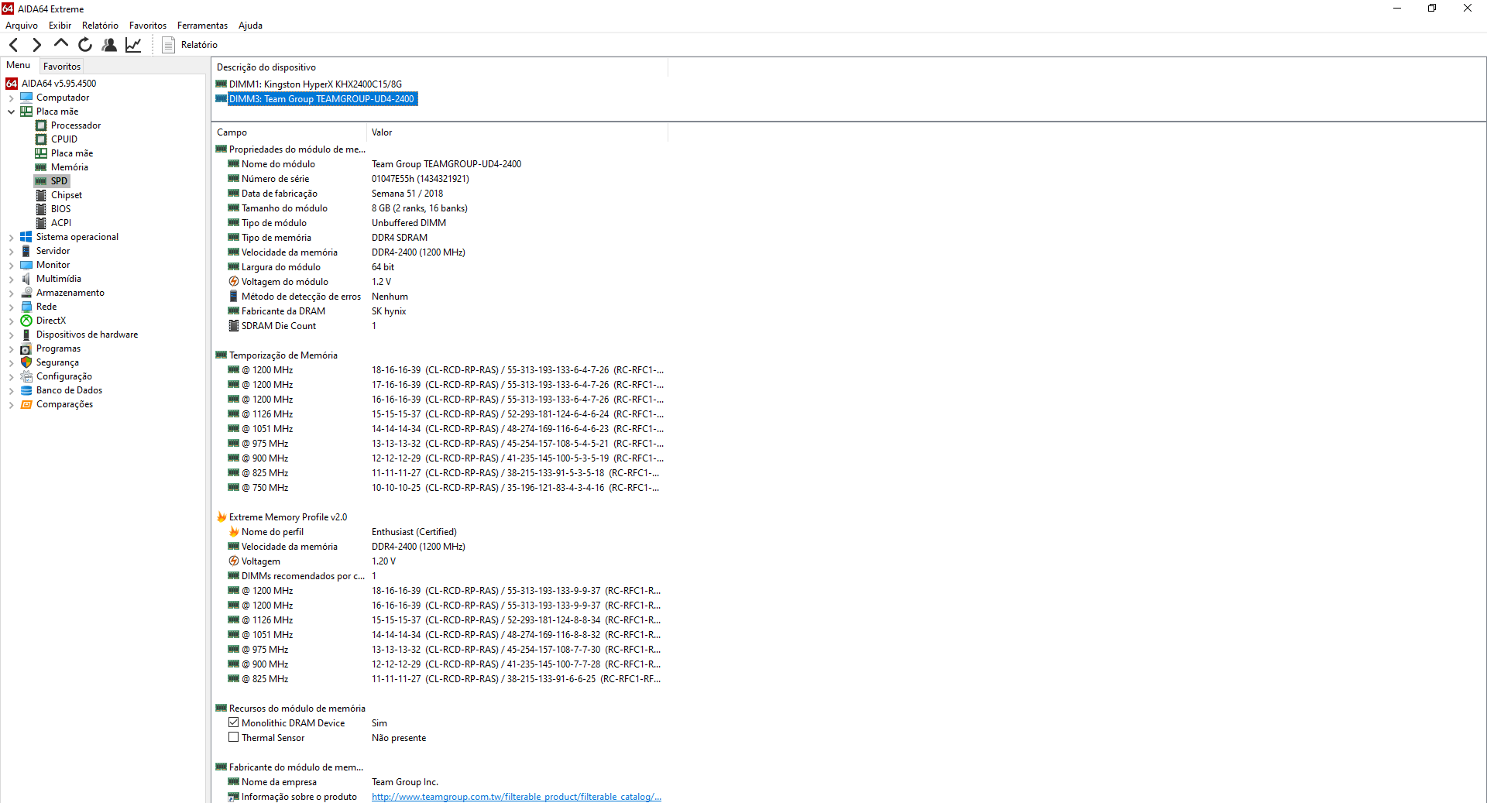Expand the Computador node

tap(11, 98)
